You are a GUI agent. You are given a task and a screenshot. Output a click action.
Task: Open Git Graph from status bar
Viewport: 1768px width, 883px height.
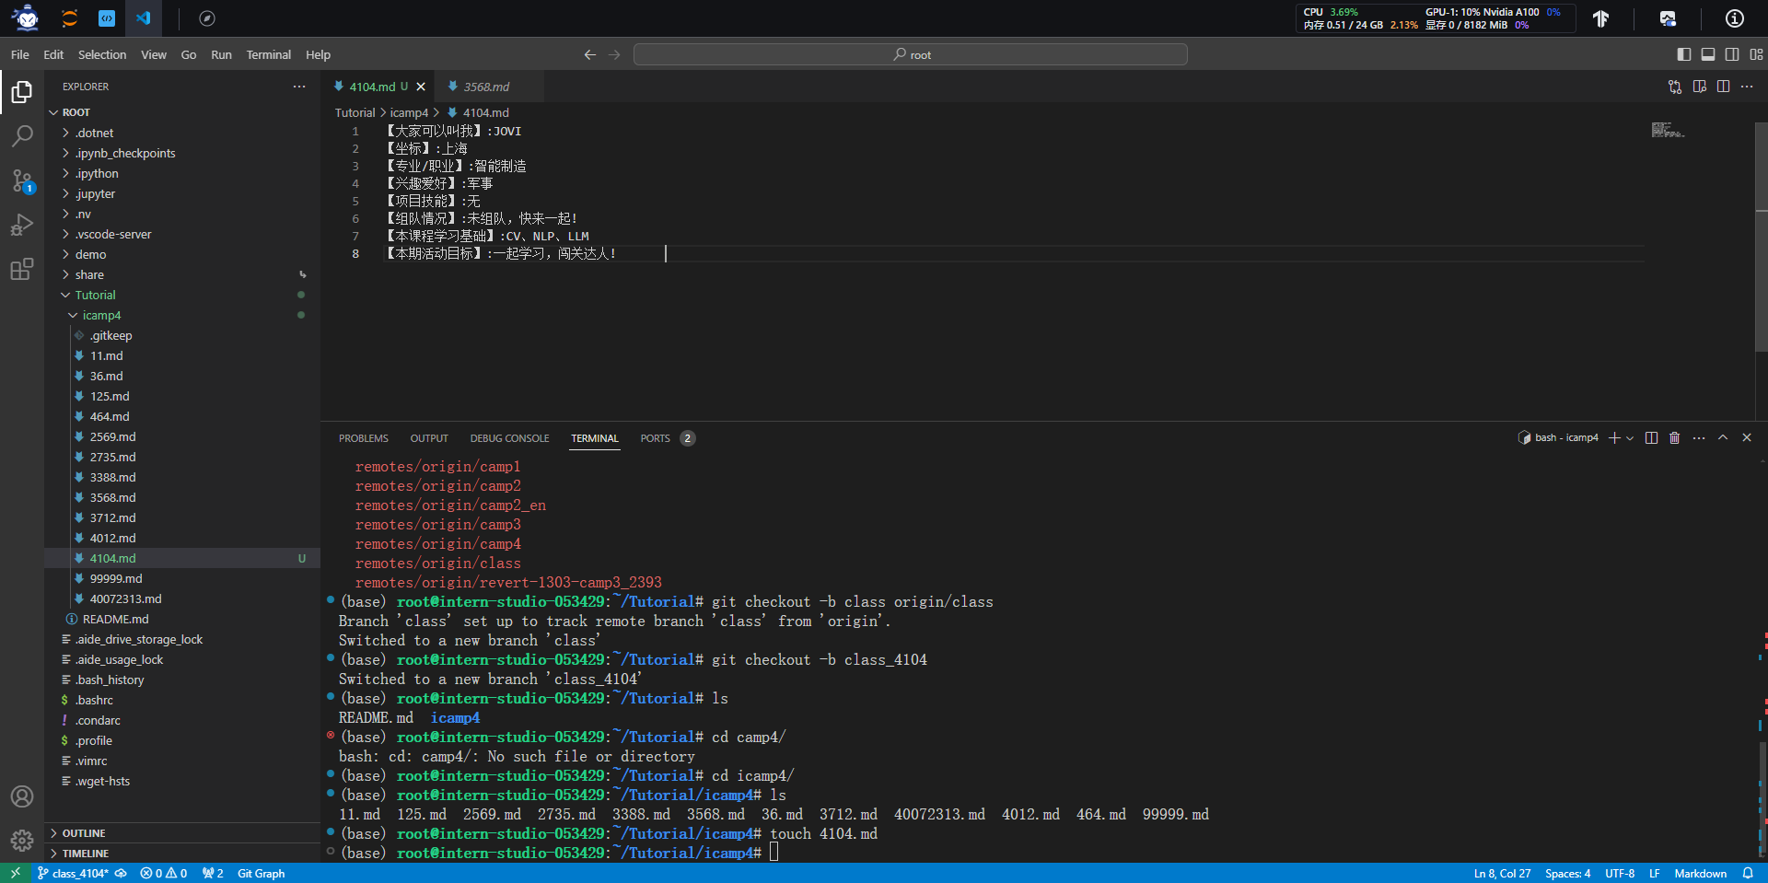(x=261, y=873)
